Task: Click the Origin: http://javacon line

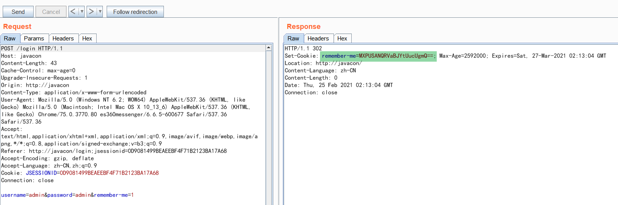Action: (x=35, y=85)
